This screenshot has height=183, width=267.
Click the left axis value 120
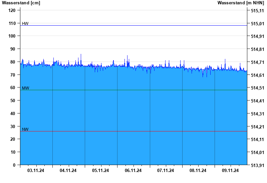click(12, 10)
